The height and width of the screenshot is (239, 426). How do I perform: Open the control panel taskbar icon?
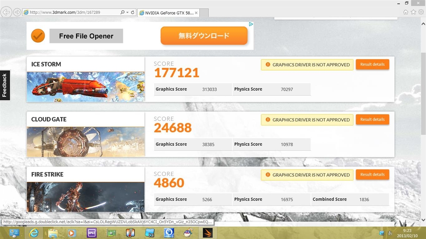[14, 233]
